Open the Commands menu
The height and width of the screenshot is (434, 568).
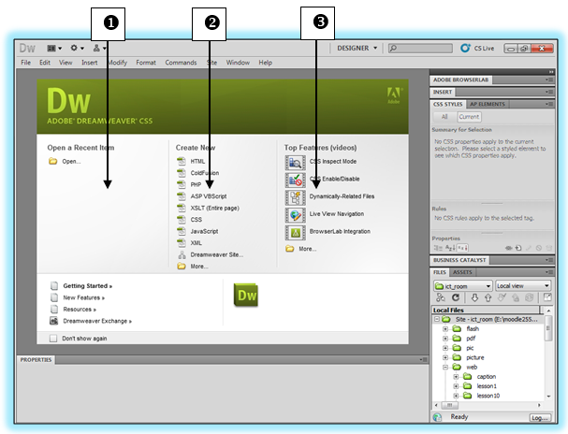[181, 63]
